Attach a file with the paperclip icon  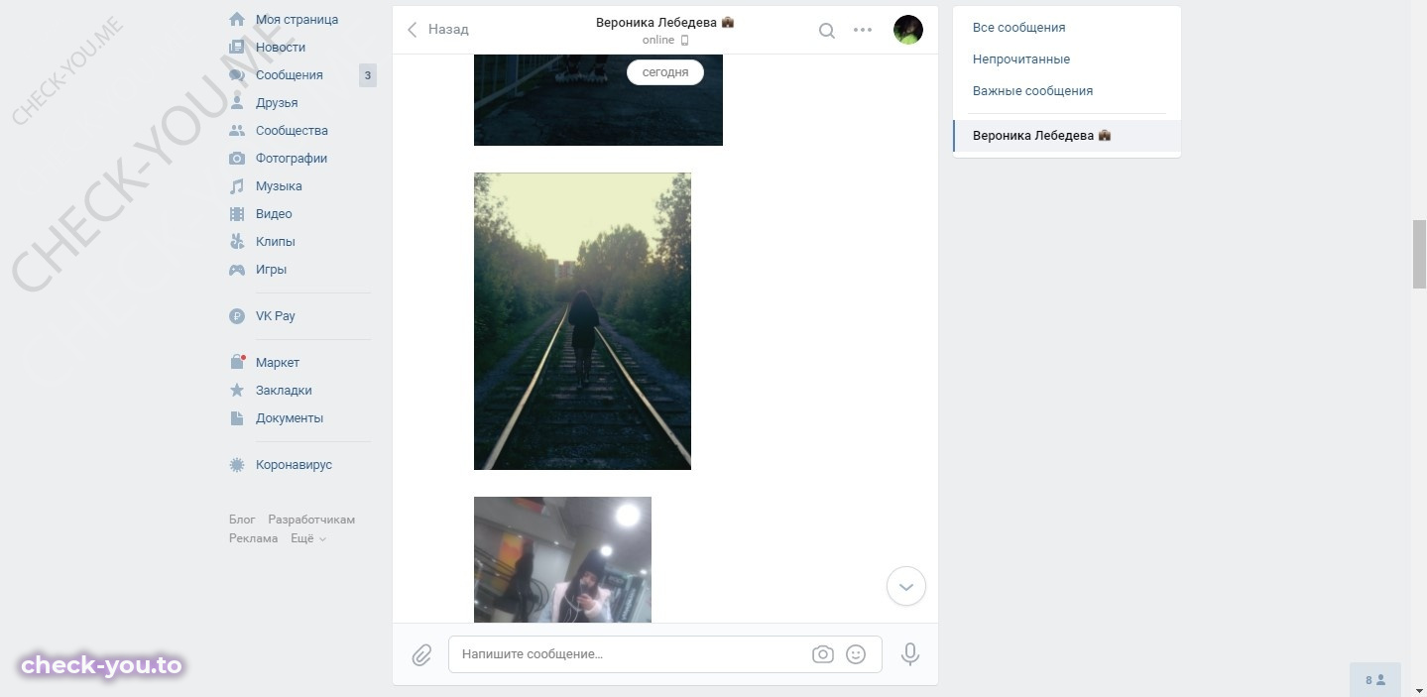[421, 654]
